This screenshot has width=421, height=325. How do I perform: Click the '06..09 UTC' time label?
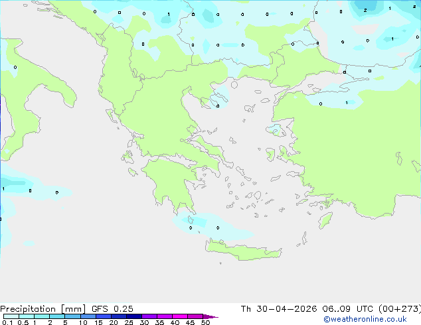pos(348,309)
